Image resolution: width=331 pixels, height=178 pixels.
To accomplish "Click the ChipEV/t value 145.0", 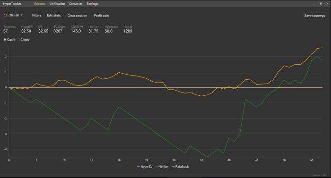I will [76, 31].
